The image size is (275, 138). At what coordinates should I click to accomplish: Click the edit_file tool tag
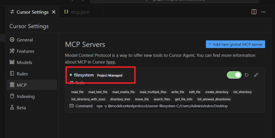tap(195, 92)
